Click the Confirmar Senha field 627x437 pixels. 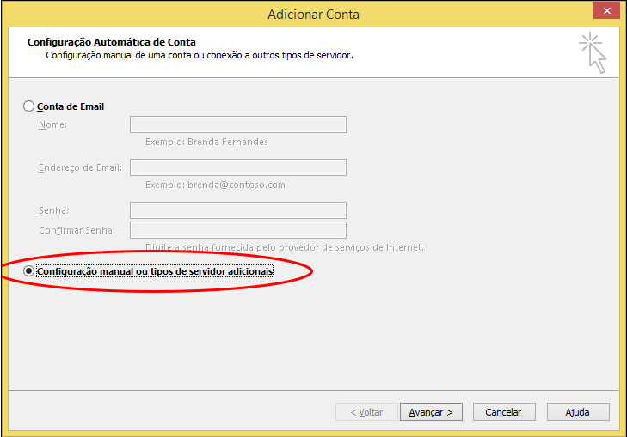238,230
